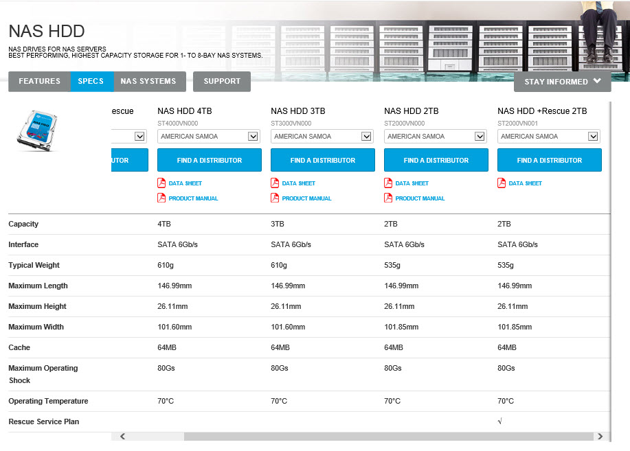630x451 pixels.
Task: Open Data Sheet link for NAS HDD 2TB
Action: click(412, 183)
